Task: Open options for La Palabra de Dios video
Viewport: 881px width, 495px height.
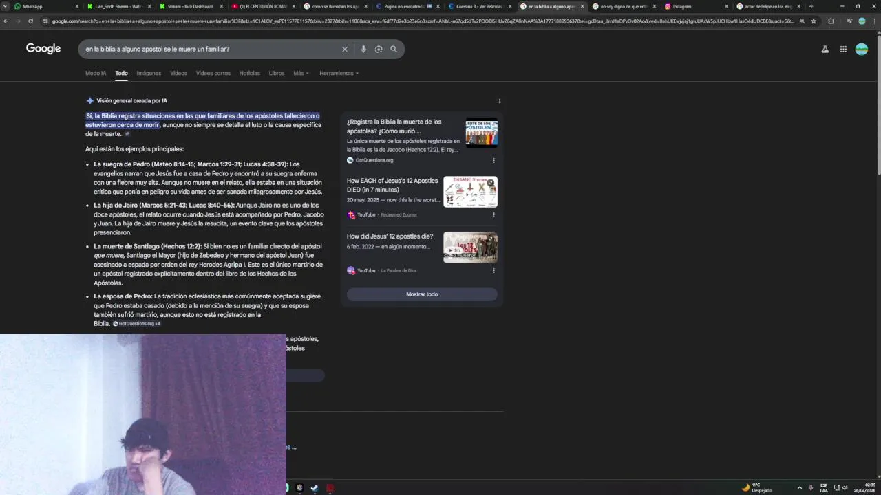Action: pos(493,270)
